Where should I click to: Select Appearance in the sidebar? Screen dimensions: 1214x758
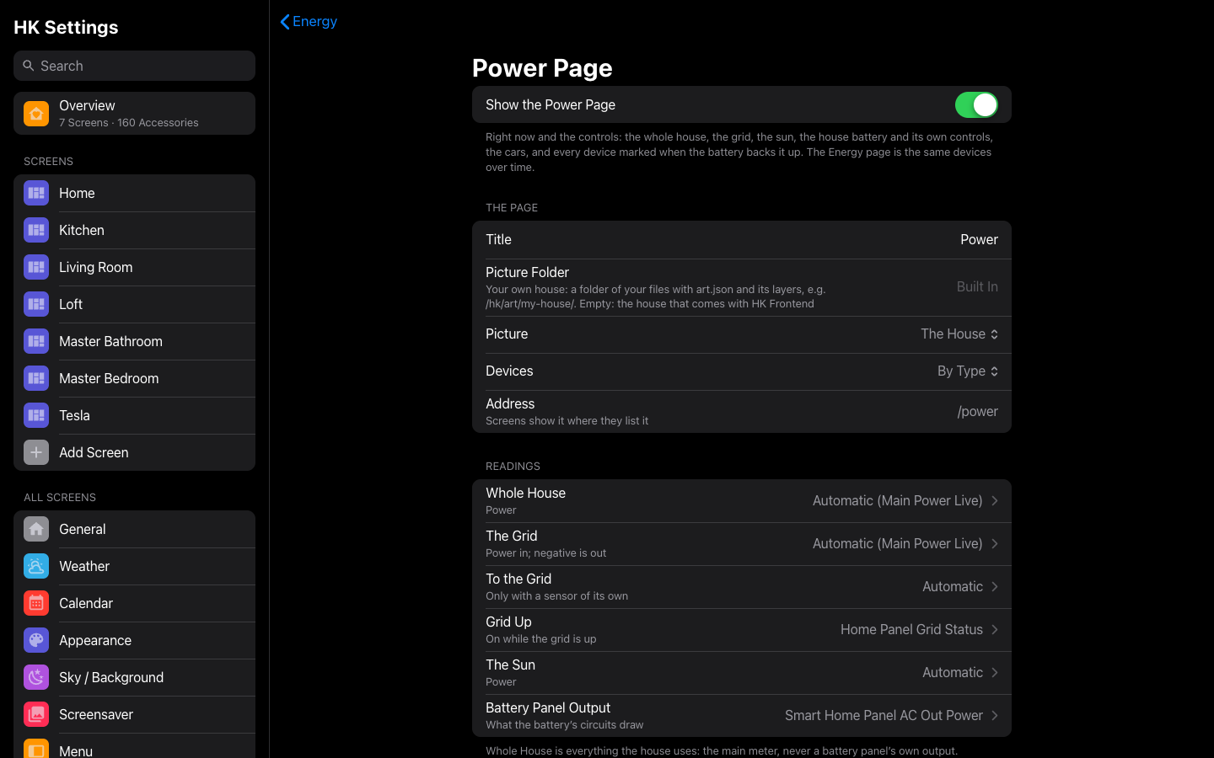tap(134, 640)
